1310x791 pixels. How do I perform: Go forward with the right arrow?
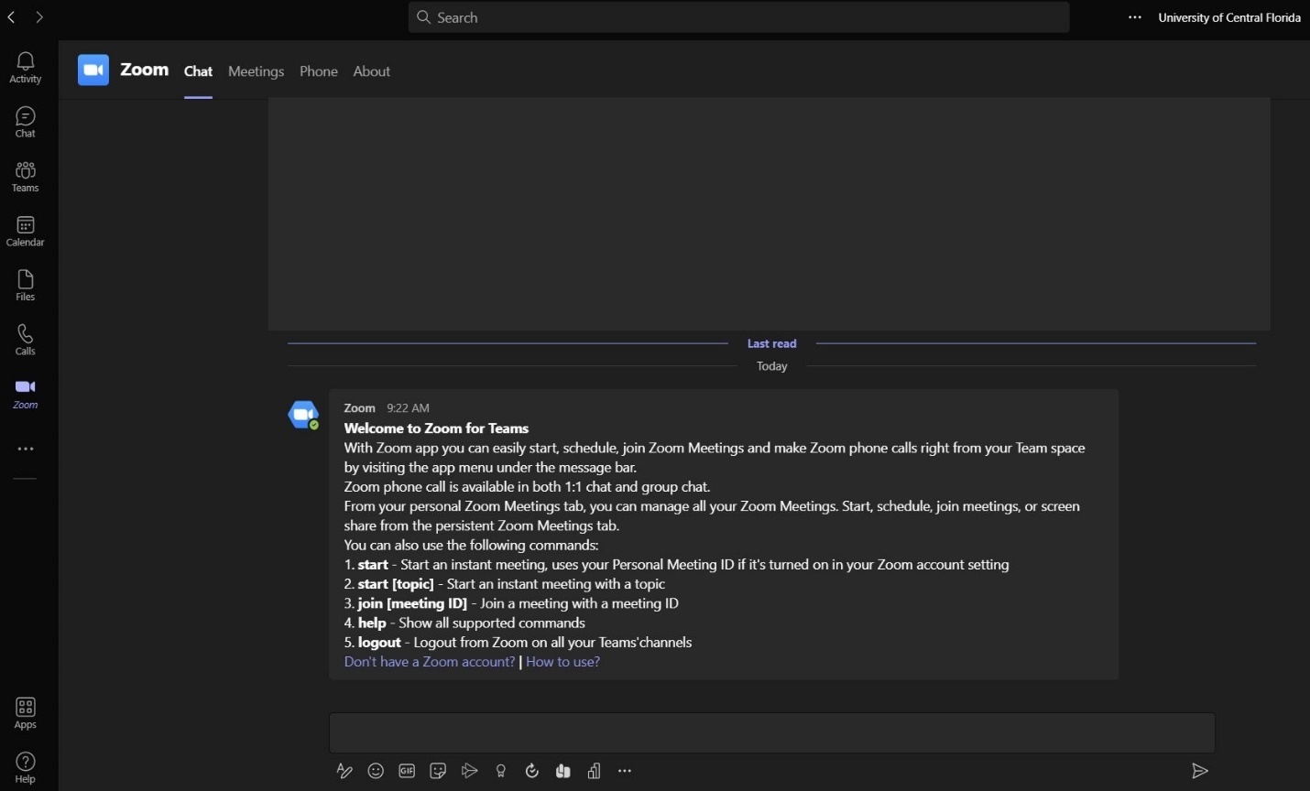[x=39, y=17]
